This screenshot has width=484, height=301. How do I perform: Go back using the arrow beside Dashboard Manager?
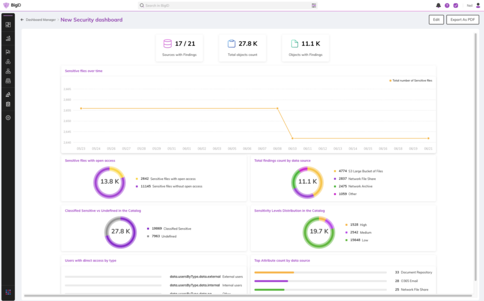(22, 20)
